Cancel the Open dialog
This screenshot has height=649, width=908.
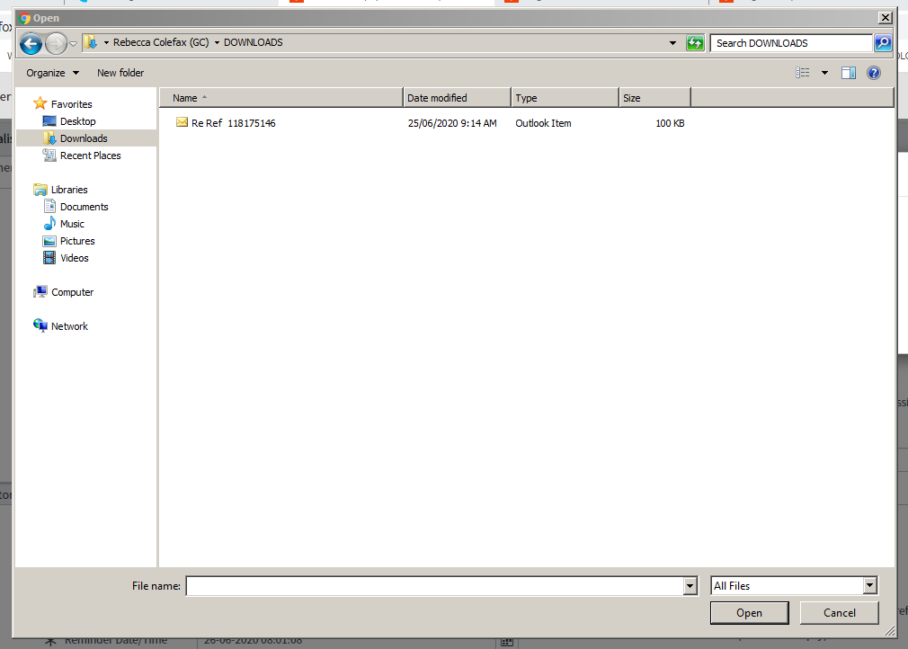tap(839, 612)
